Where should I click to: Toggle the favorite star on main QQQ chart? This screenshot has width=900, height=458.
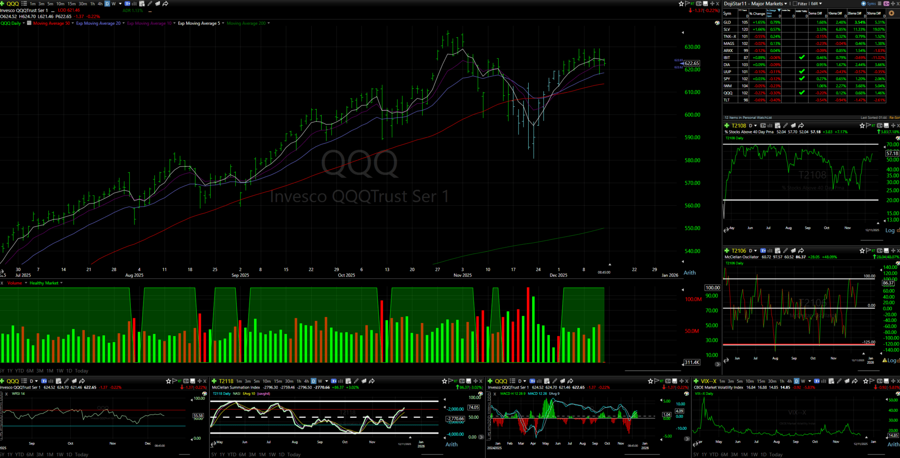click(682, 4)
